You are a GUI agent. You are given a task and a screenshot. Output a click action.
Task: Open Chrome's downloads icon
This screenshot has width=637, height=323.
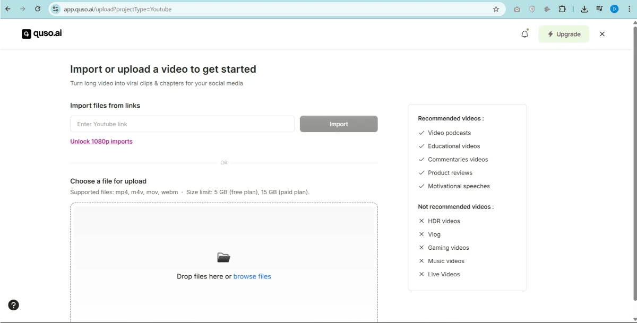click(x=584, y=9)
